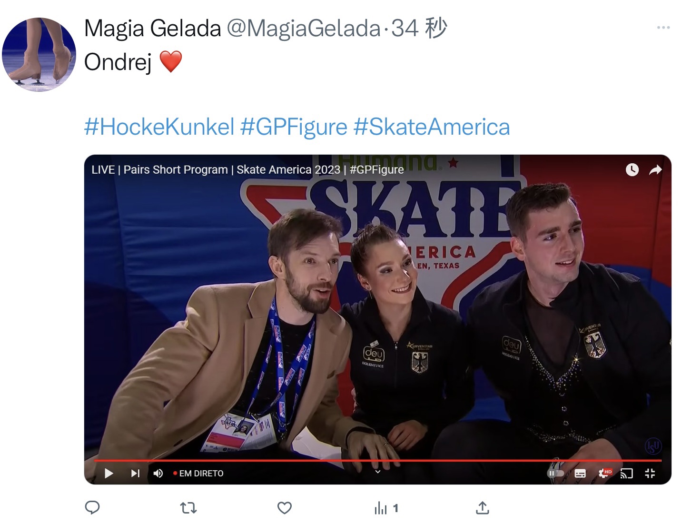Click the Watch later clock icon

632,169
